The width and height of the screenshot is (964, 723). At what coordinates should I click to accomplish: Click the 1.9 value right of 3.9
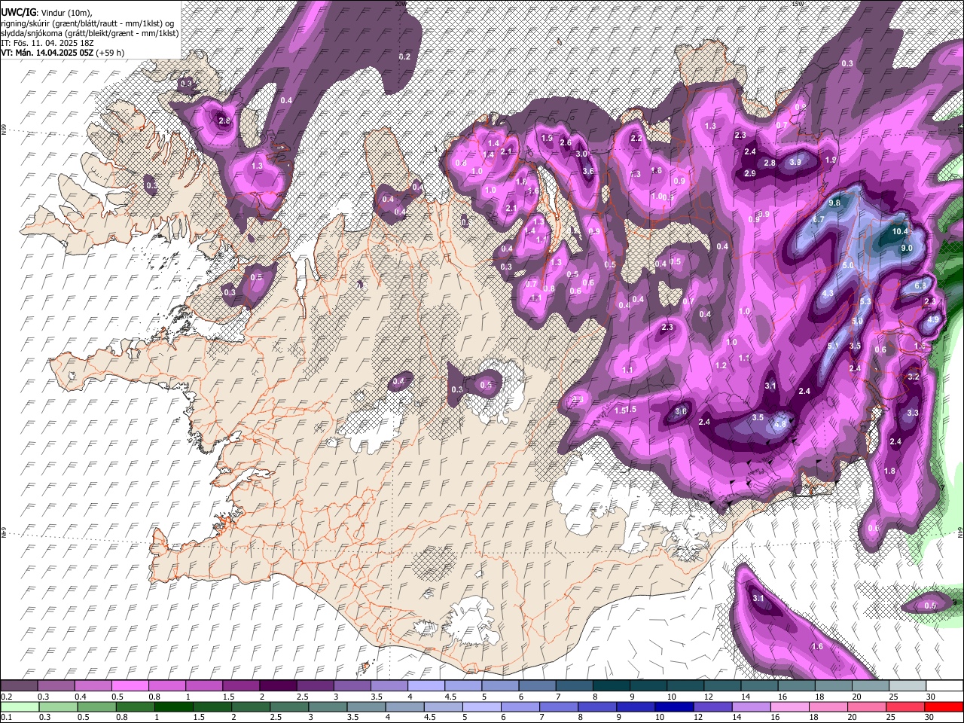tap(831, 160)
